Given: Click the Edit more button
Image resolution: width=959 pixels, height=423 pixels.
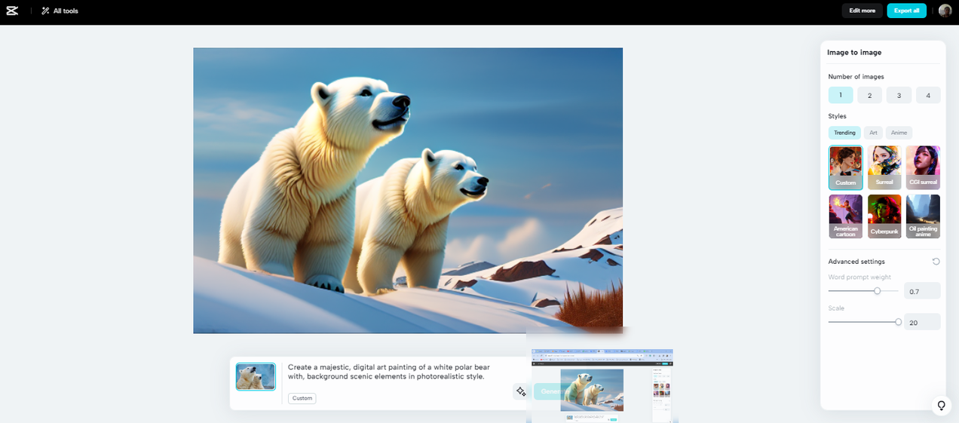Looking at the screenshot, I should [862, 11].
